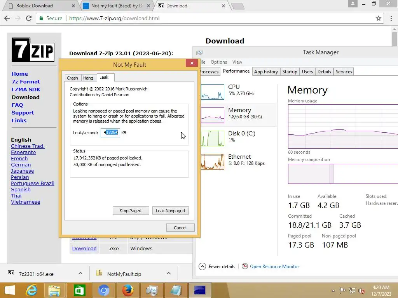This screenshot has height=298, width=398.
Task: Open the Performance tab in Task Manager
Action: (236, 71)
